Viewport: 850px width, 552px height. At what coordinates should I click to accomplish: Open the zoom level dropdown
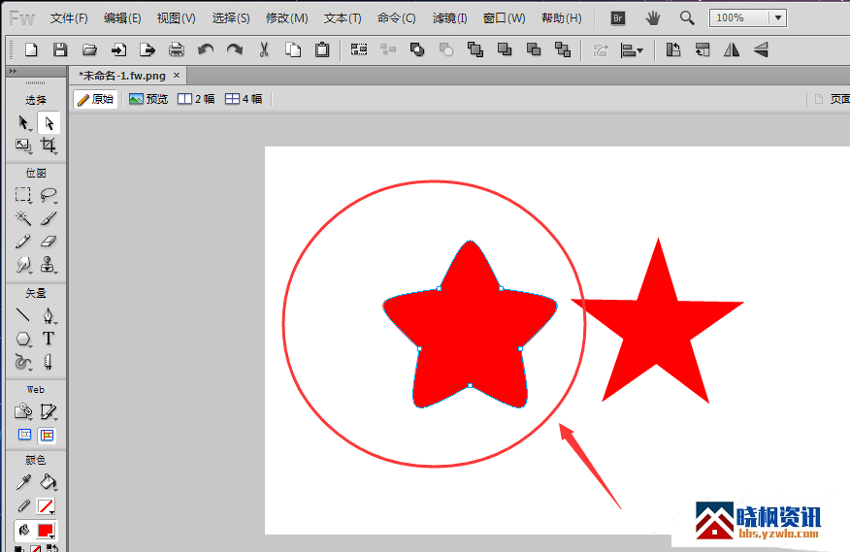tap(778, 17)
